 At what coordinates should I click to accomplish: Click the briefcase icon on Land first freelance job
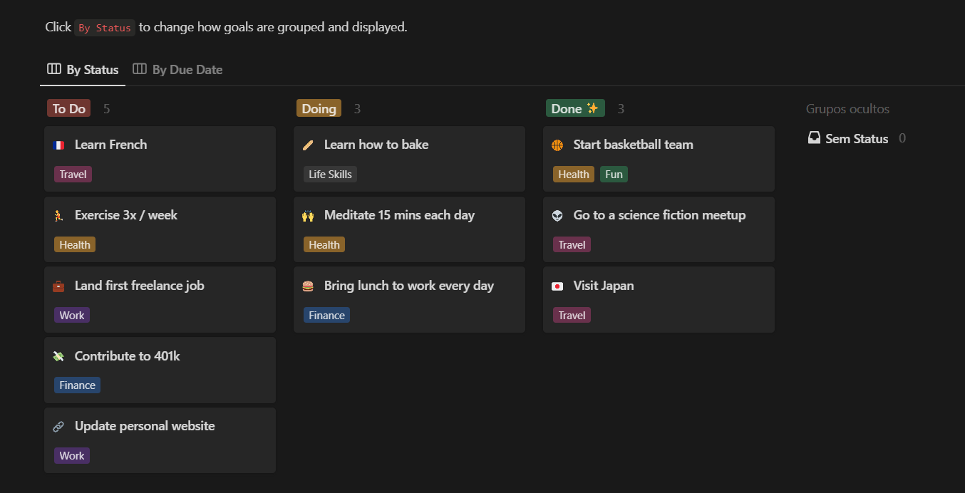click(x=59, y=285)
